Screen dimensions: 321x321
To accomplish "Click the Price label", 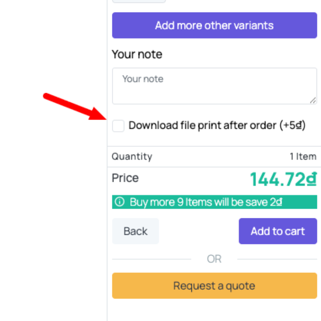I will 125,178.
